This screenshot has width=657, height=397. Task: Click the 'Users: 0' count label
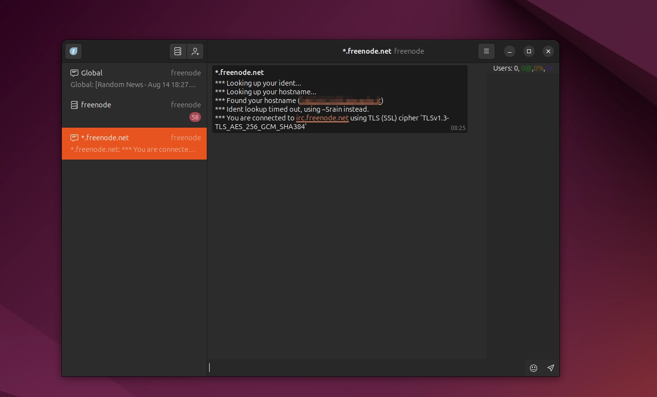(x=506, y=69)
